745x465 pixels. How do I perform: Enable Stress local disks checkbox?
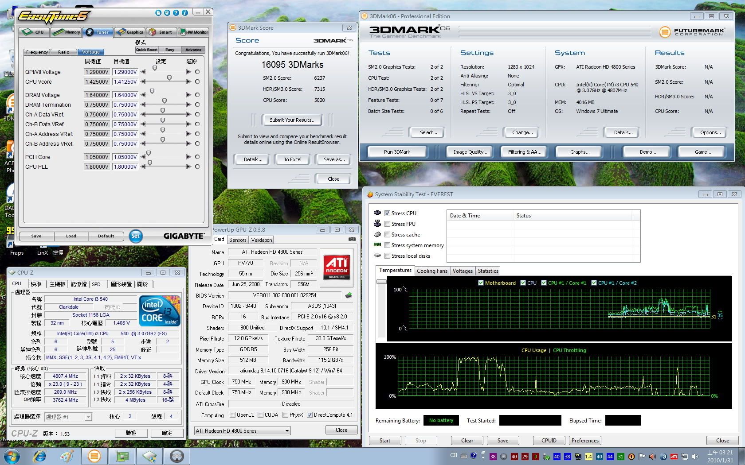387,256
